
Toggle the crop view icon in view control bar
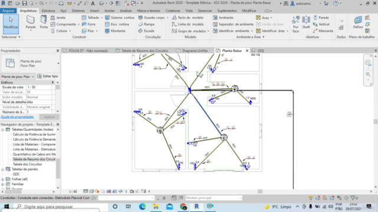pyautogui.click(x=109, y=191)
